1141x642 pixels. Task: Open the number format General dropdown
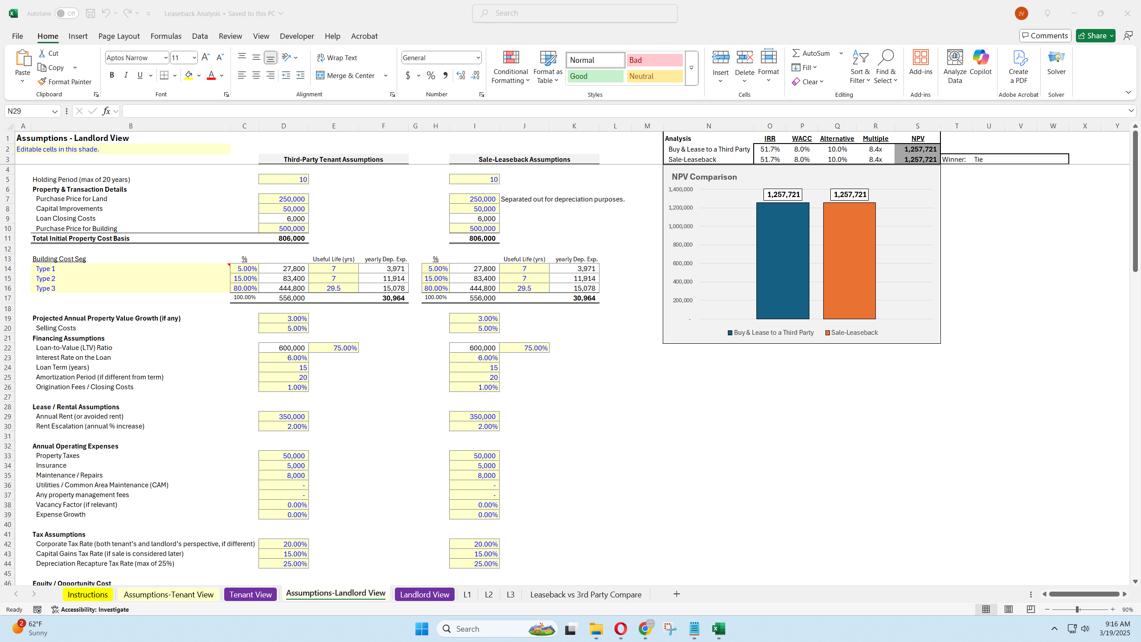(478, 58)
